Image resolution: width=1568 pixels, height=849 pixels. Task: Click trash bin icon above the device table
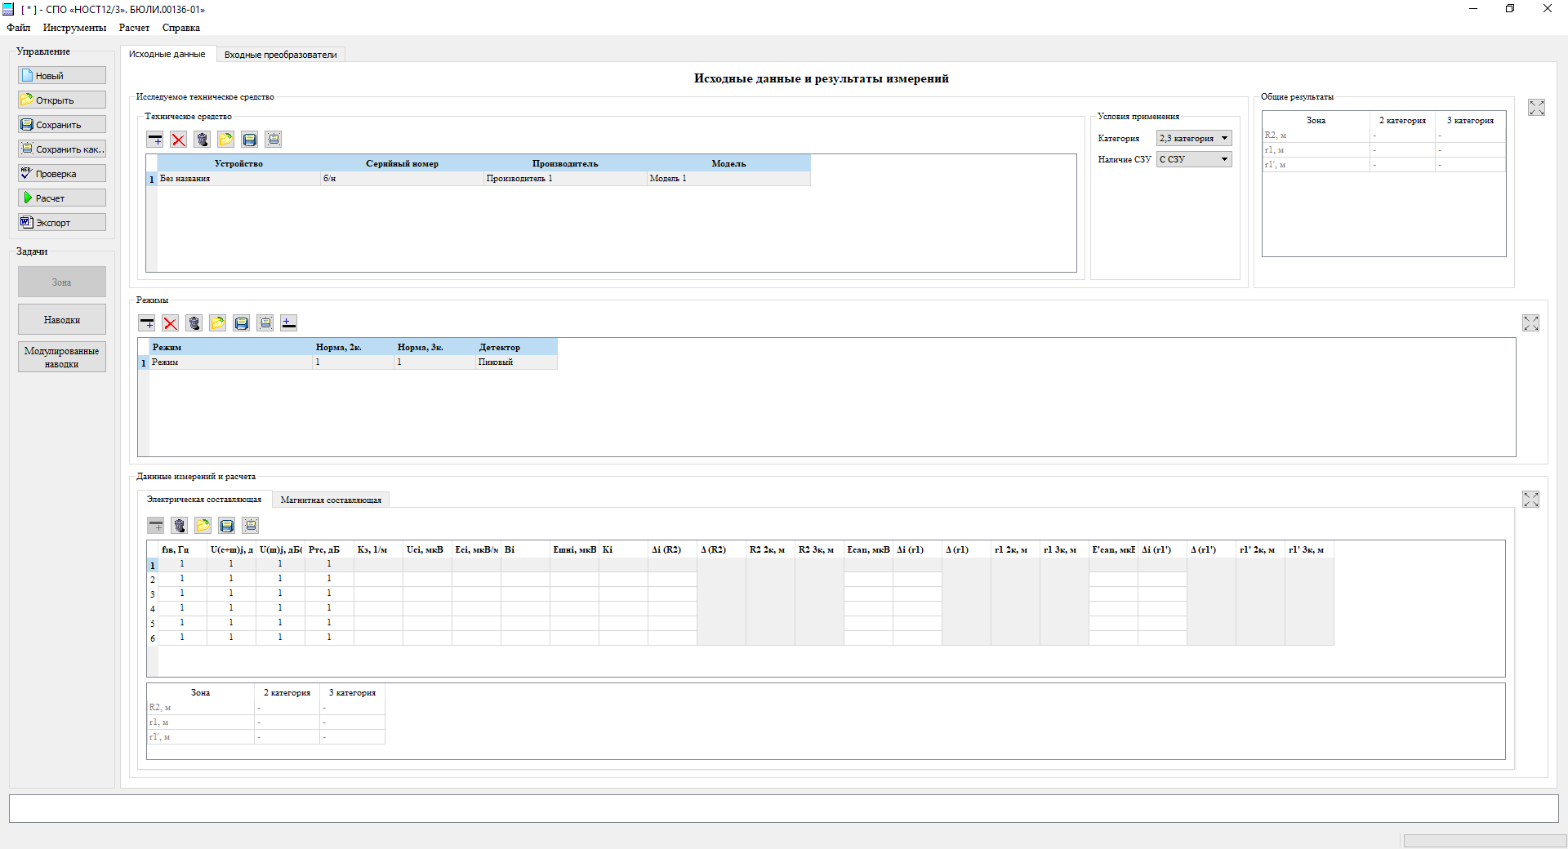(203, 140)
